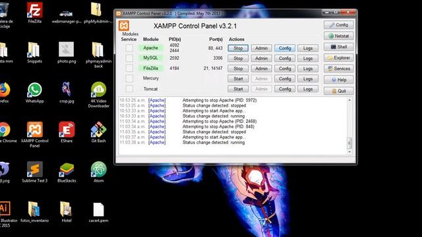The height and width of the screenshot is (237, 422).
Task: View Apache Logs
Action: pyautogui.click(x=308, y=48)
